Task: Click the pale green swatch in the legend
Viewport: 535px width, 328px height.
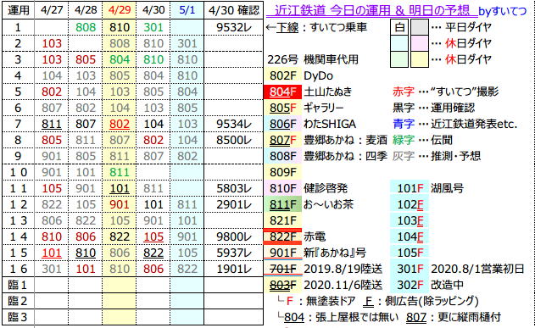Action: click(x=399, y=59)
